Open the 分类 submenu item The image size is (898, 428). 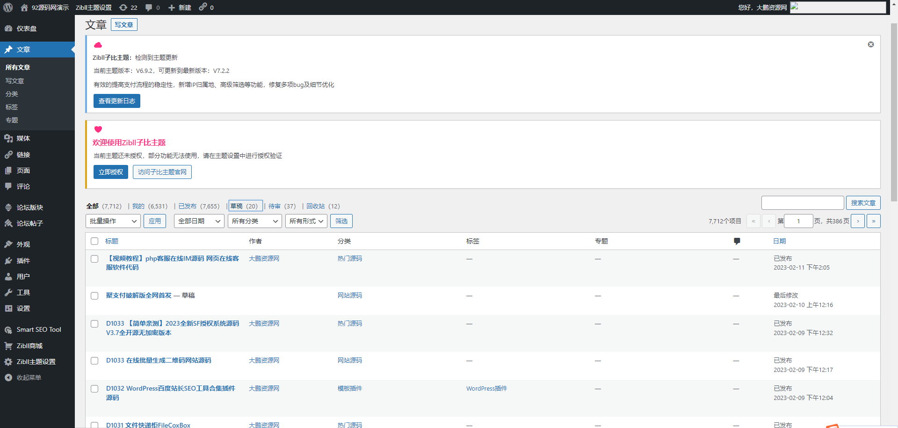[12, 94]
